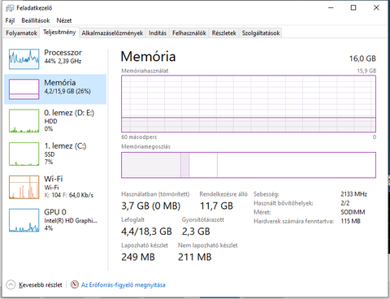Click the 2/2 slots used value
The image size is (390, 299).
(345, 203)
